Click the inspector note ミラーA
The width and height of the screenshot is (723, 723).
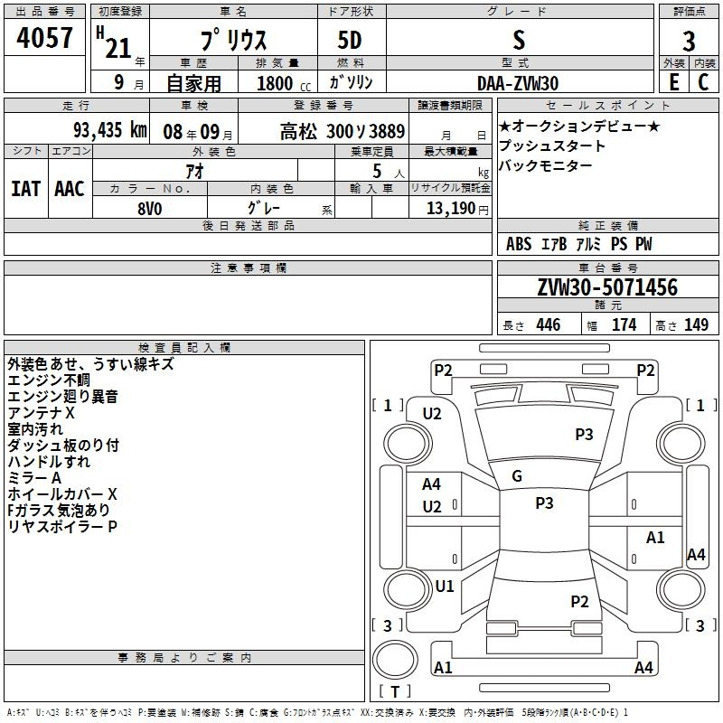coord(34,478)
